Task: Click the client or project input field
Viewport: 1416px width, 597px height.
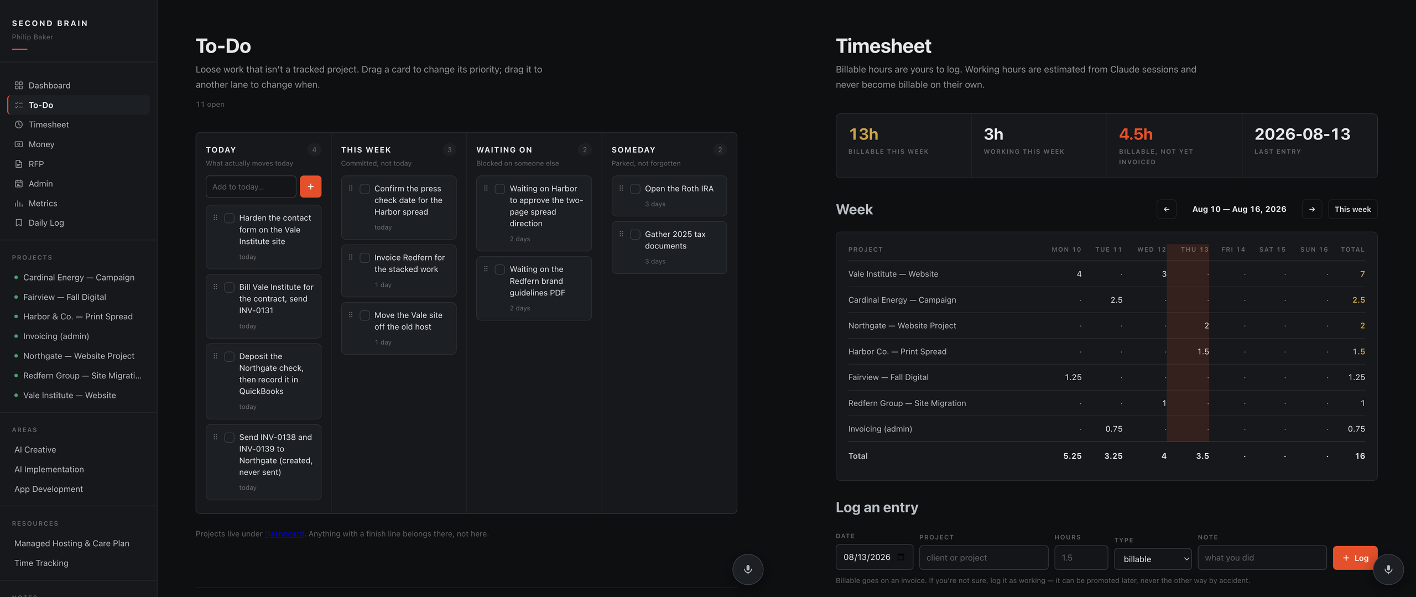Action: [983, 558]
